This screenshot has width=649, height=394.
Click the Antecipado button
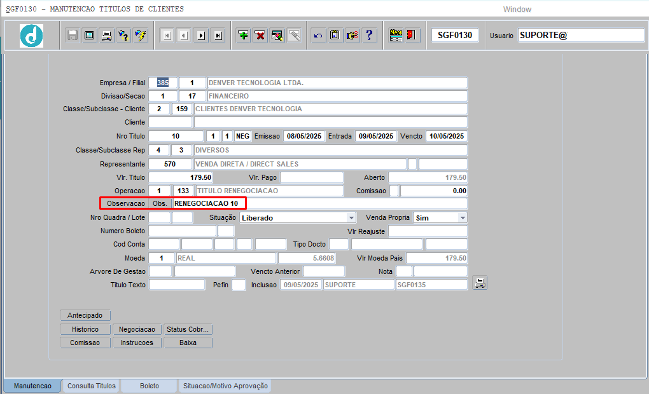tap(85, 315)
